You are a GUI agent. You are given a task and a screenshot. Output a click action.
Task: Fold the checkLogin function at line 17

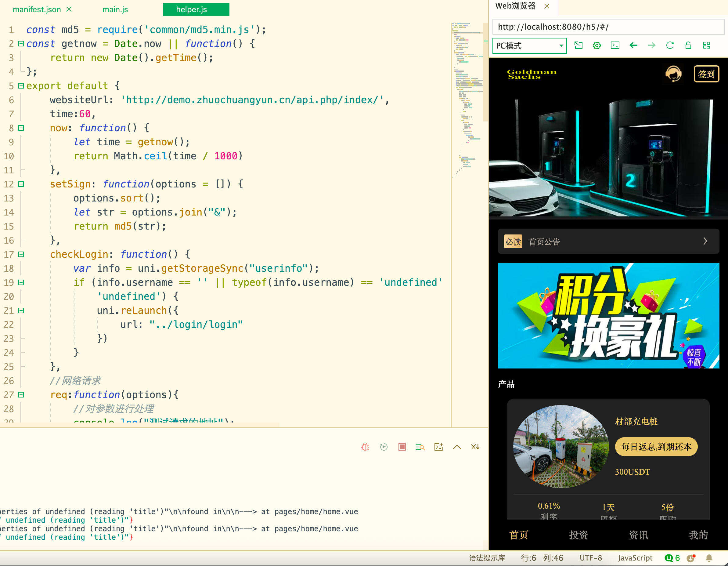click(21, 255)
